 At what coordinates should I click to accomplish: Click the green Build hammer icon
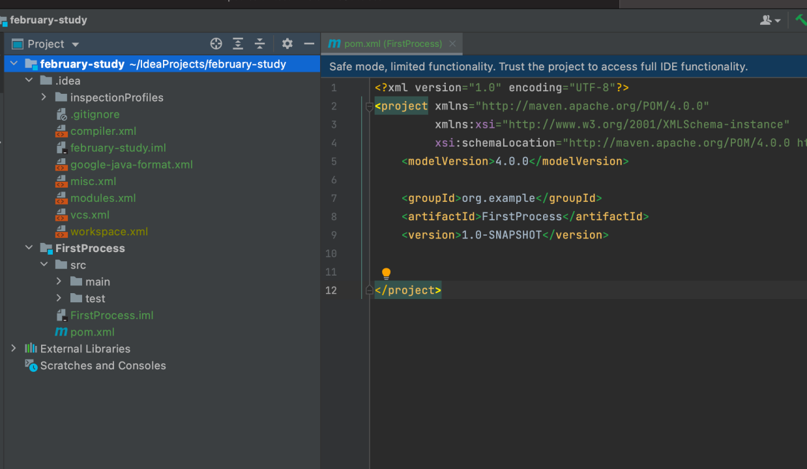(x=800, y=20)
